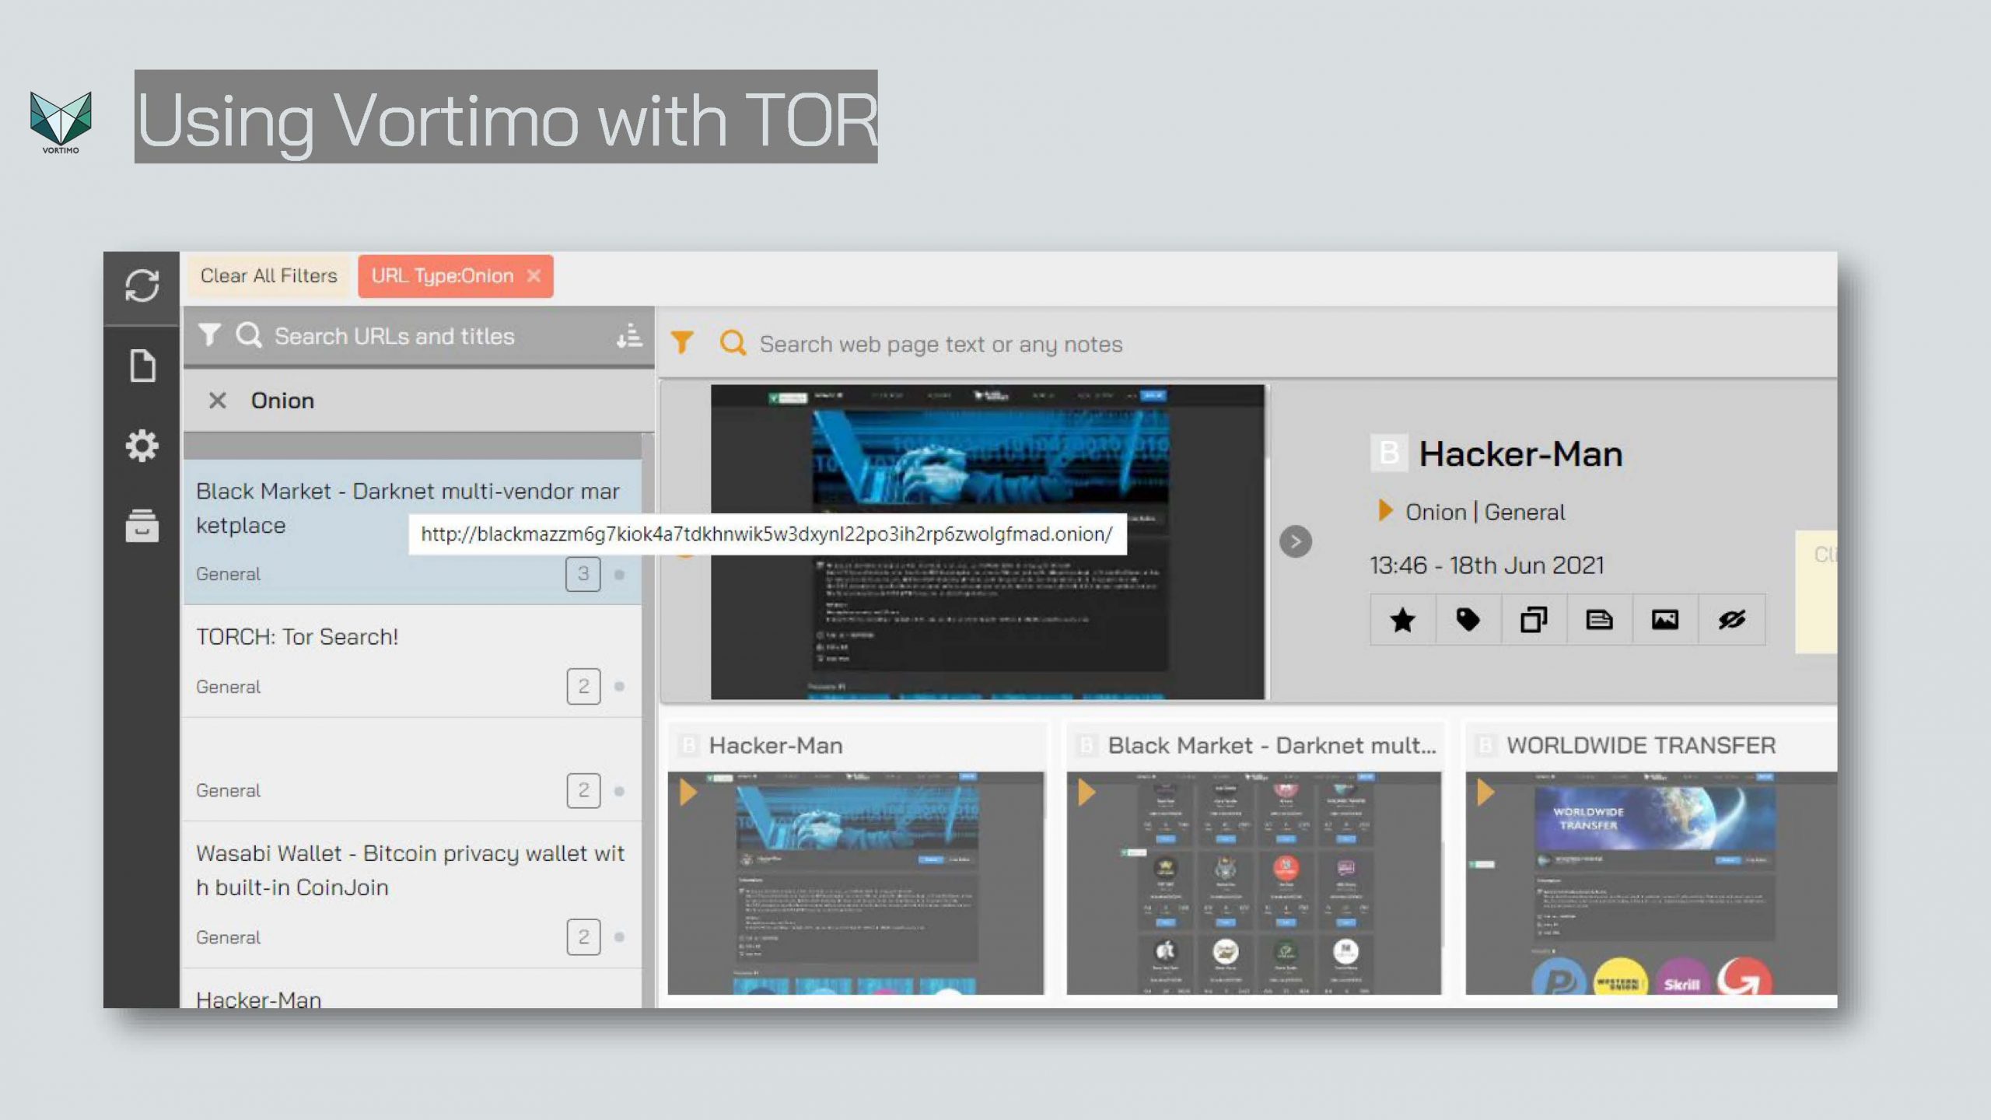Screen dimensions: 1991x1120
Task: Click orange filter funnel icon above preview
Action: point(682,342)
